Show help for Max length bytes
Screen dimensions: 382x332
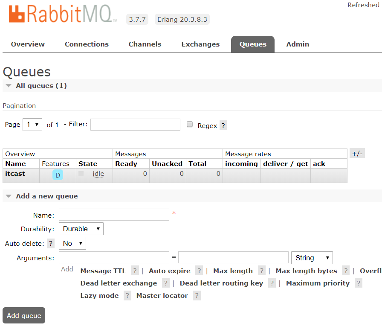[x=346, y=271]
